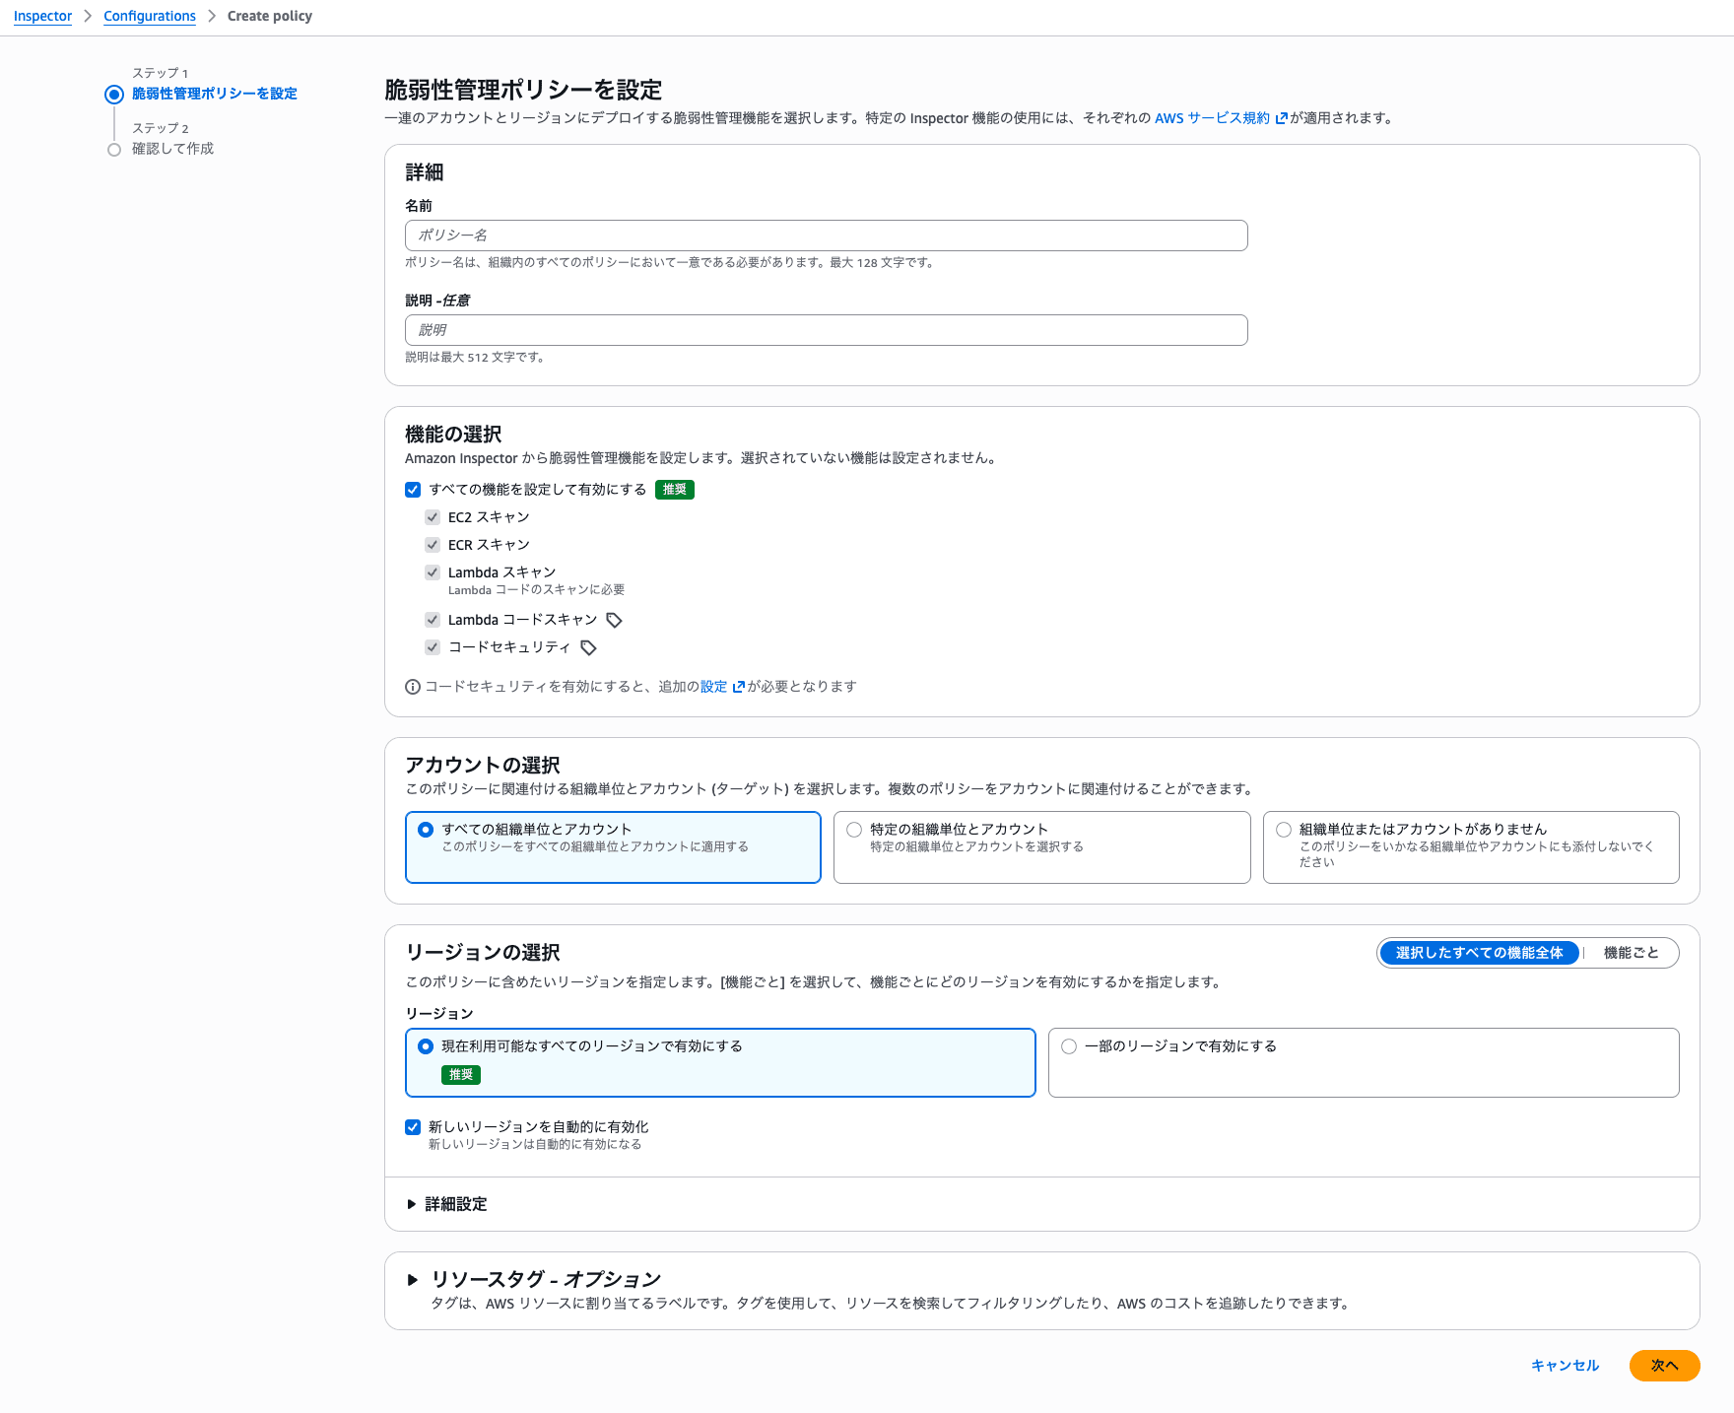Viewport: 1734px width, 1413px height.
Task: Click the tag icon beside コードセキュリティ
Action: [x=588, y=647]
